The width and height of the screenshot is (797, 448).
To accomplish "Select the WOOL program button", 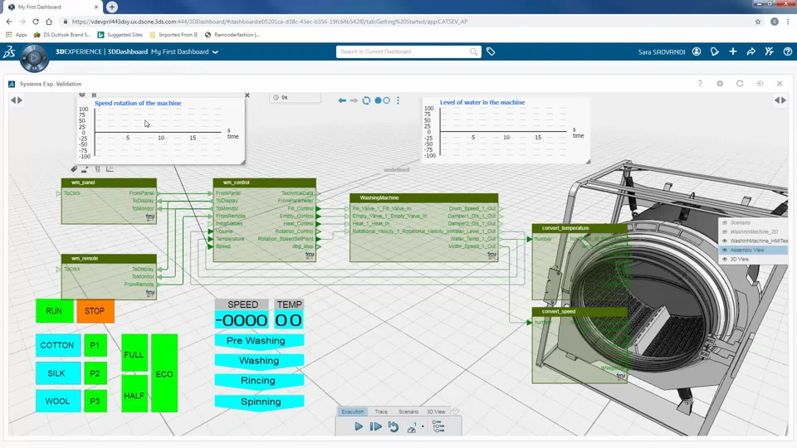I will pos(57,401).
